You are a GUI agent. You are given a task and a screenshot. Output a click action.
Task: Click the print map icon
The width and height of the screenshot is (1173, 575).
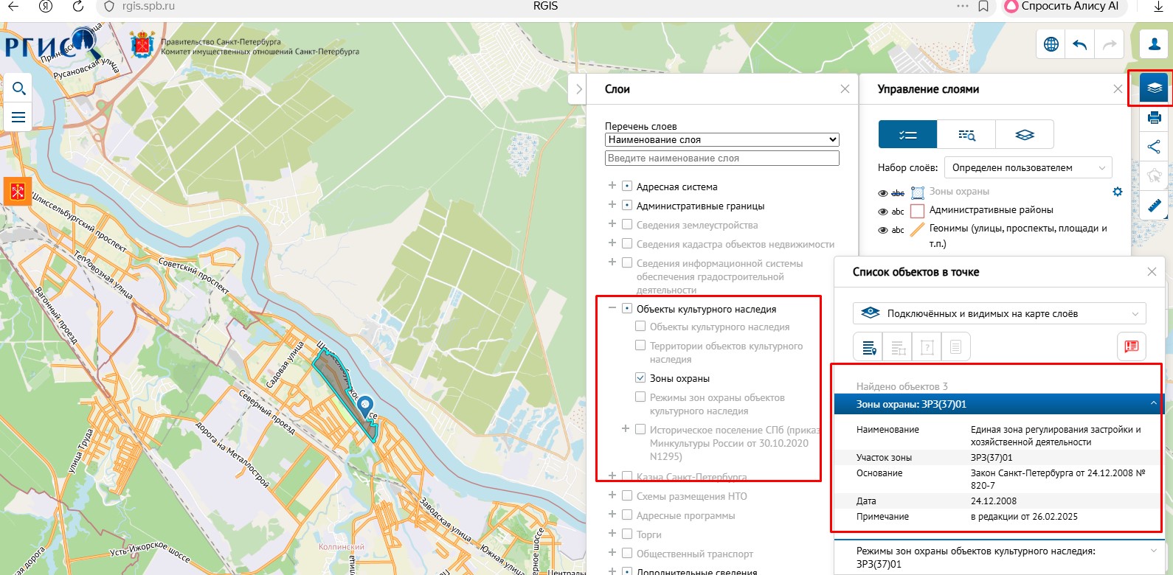tap(1154, 118)
